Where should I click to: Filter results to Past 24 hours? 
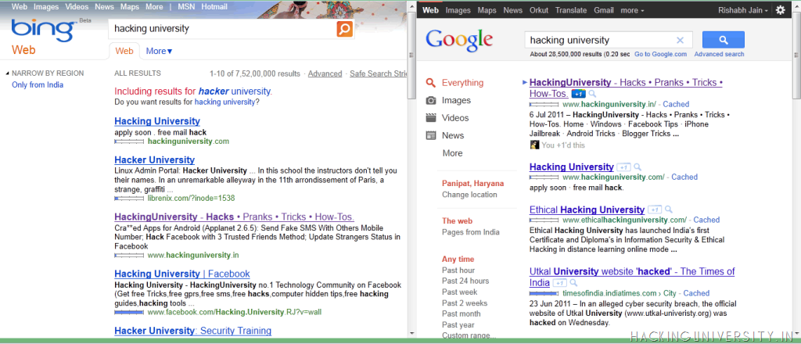click(465, 281)
